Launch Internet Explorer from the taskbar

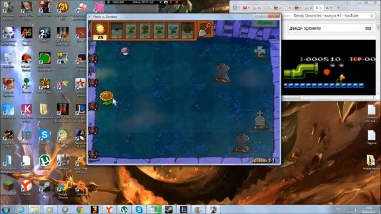click(21, 210)
